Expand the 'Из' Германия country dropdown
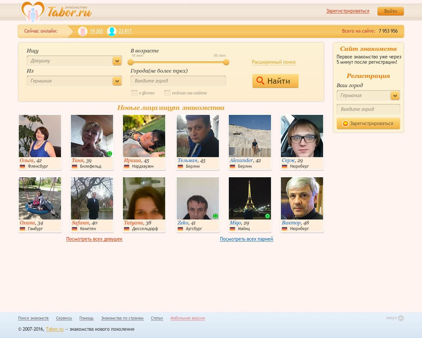Screen dimensions: 422x338 click(117, 81)
